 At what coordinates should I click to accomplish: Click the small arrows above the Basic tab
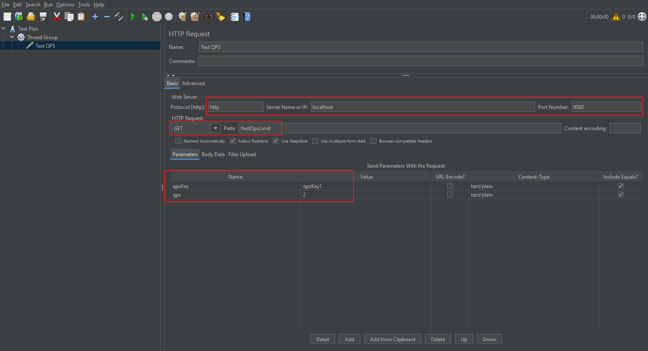[171, 75]
